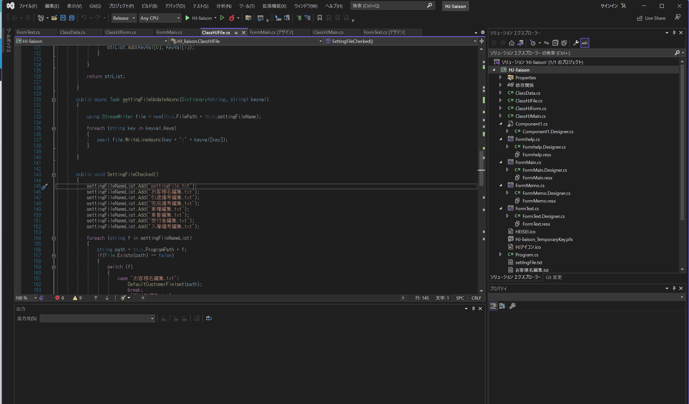Image resolution: width=689 pixels, height=404 pixels.
Task: Click the Hot Reload flame icon
Action: tap(231, 18)
